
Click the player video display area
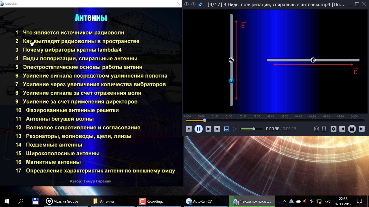point(275,61)
